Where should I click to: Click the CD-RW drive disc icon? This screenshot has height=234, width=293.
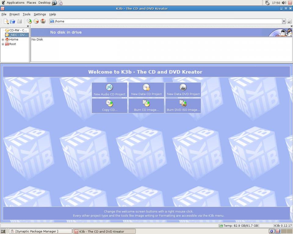coord(7,30)
